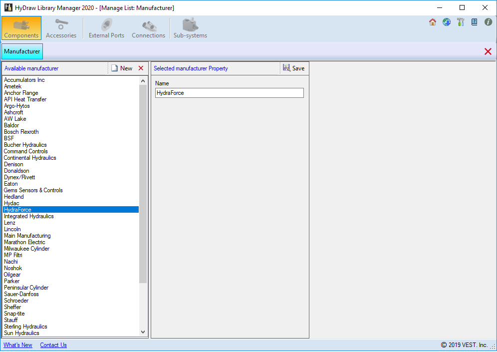Open the What's New link
Screen dimensions: 497x352
point(18,345)
